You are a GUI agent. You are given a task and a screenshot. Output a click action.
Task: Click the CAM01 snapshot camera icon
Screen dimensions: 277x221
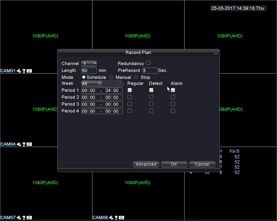[x=29, y=71]
